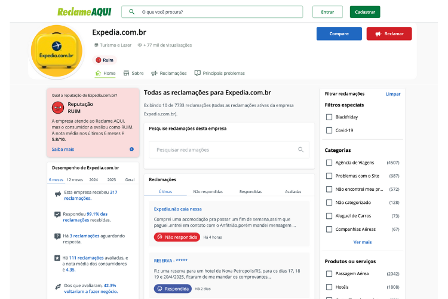448x299 pixels.
Task: Click the blue arrow circle beside Saiba mais
Action: click(131, 149)
